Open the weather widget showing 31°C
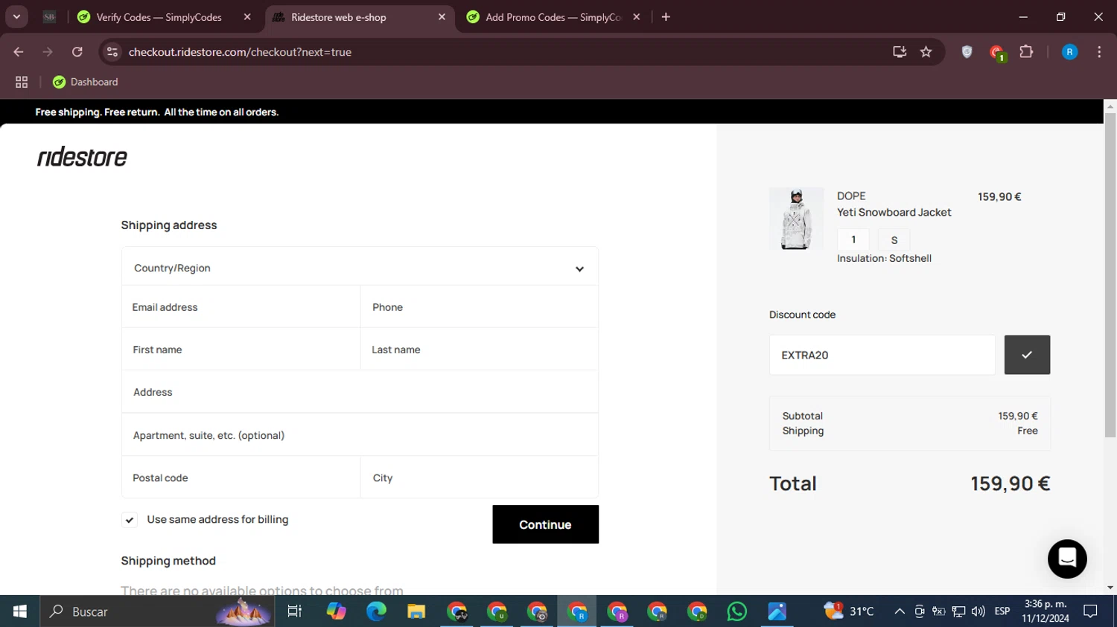 coord(849,611)
